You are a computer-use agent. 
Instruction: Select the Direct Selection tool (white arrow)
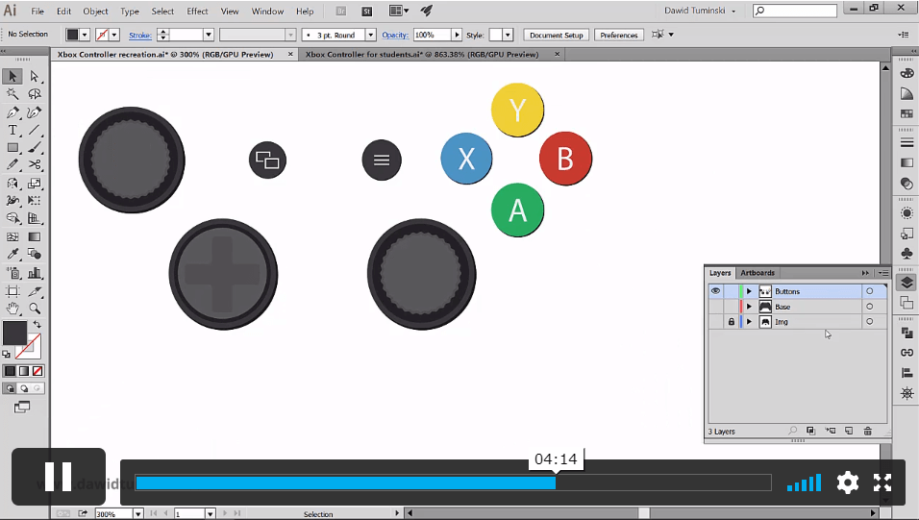coord(34,76)
